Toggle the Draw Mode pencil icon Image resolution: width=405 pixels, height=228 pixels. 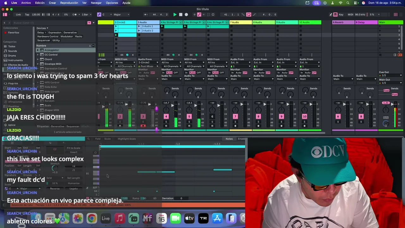point(331,15)
